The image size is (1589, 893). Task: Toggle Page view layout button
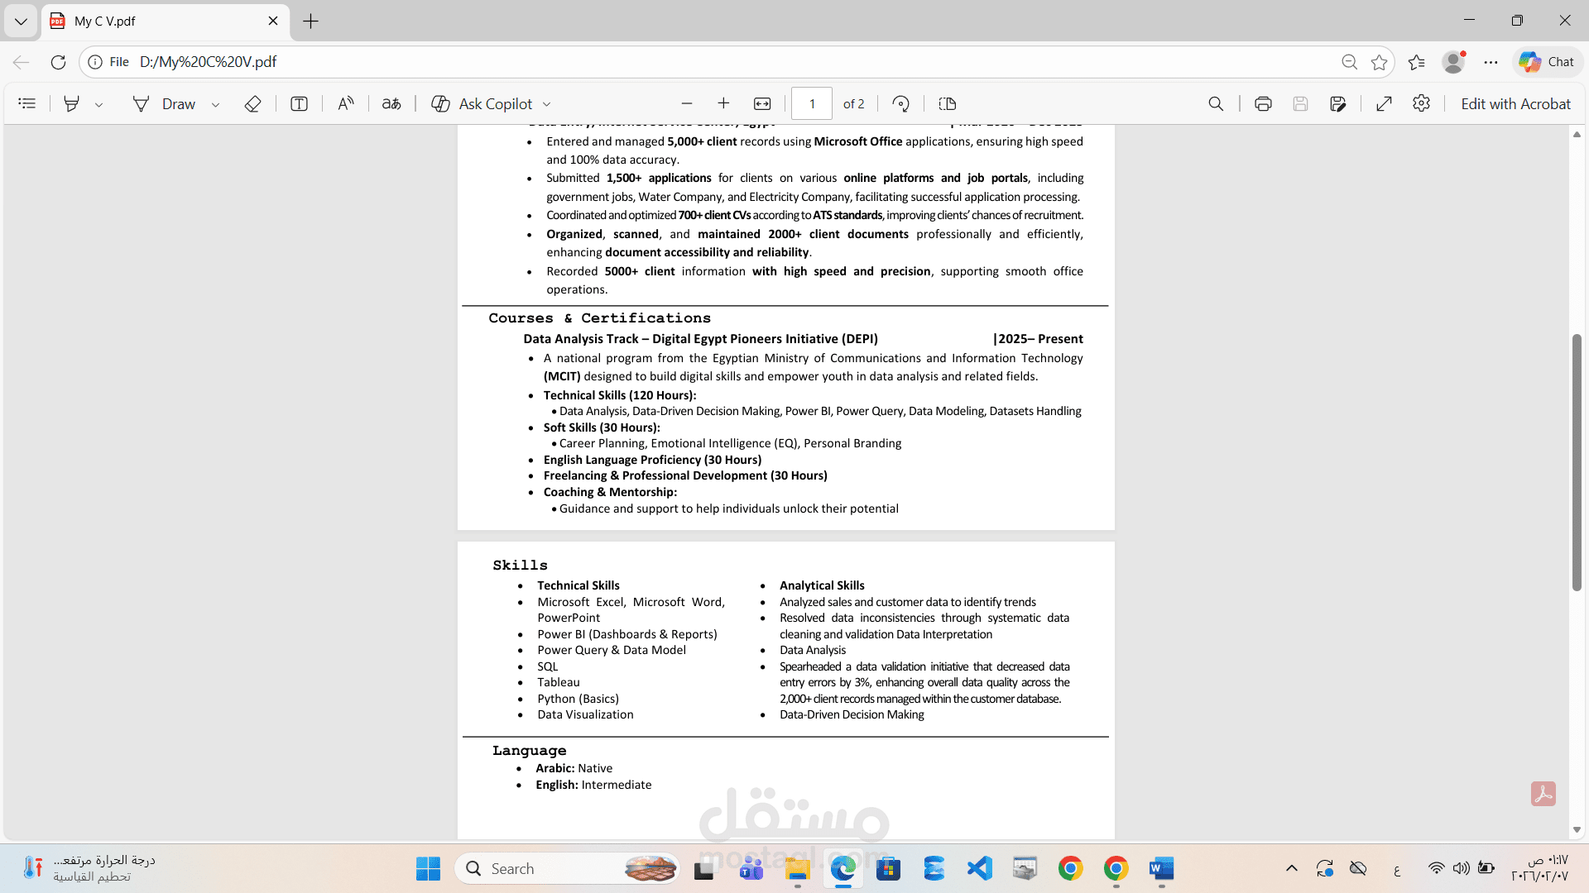(948, 103)
